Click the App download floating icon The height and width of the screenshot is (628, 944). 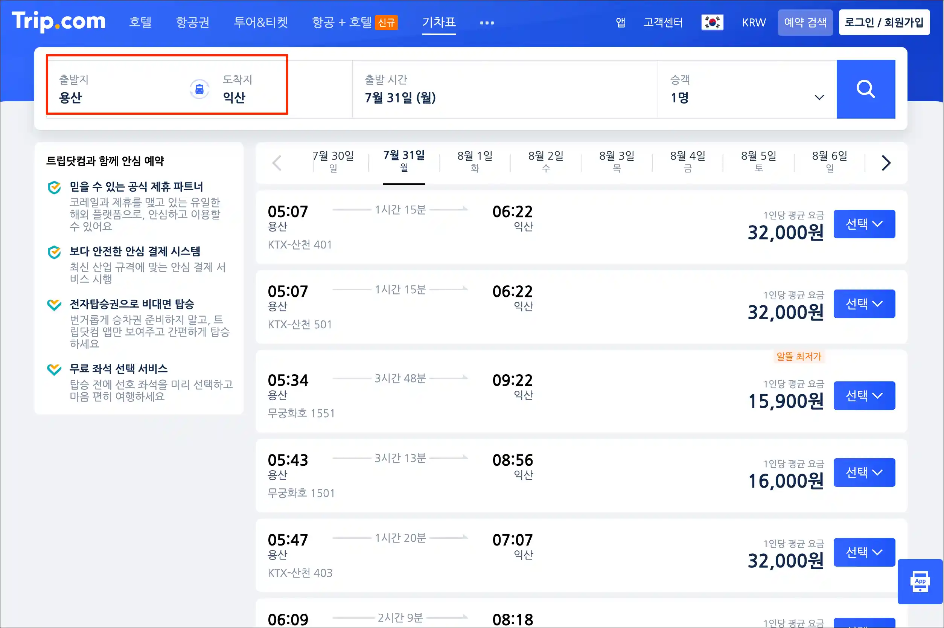click(920, 582)
